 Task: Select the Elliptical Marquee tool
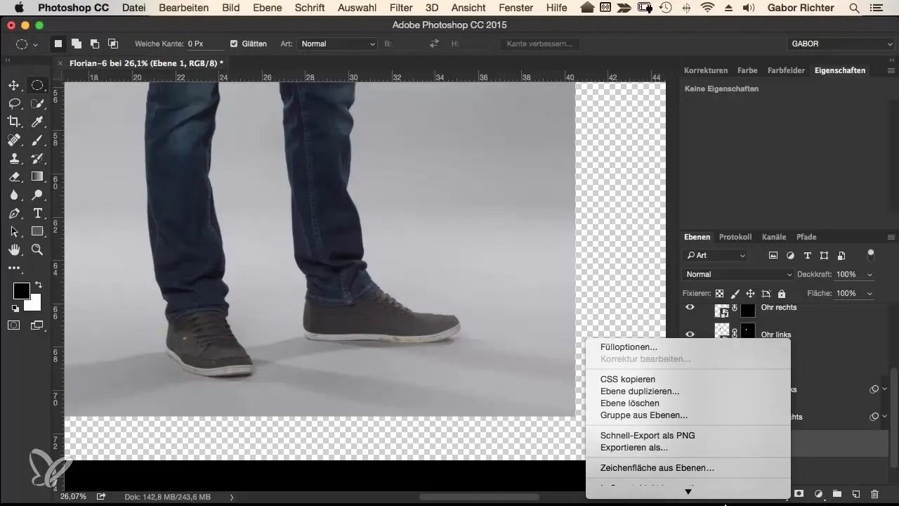37,86
